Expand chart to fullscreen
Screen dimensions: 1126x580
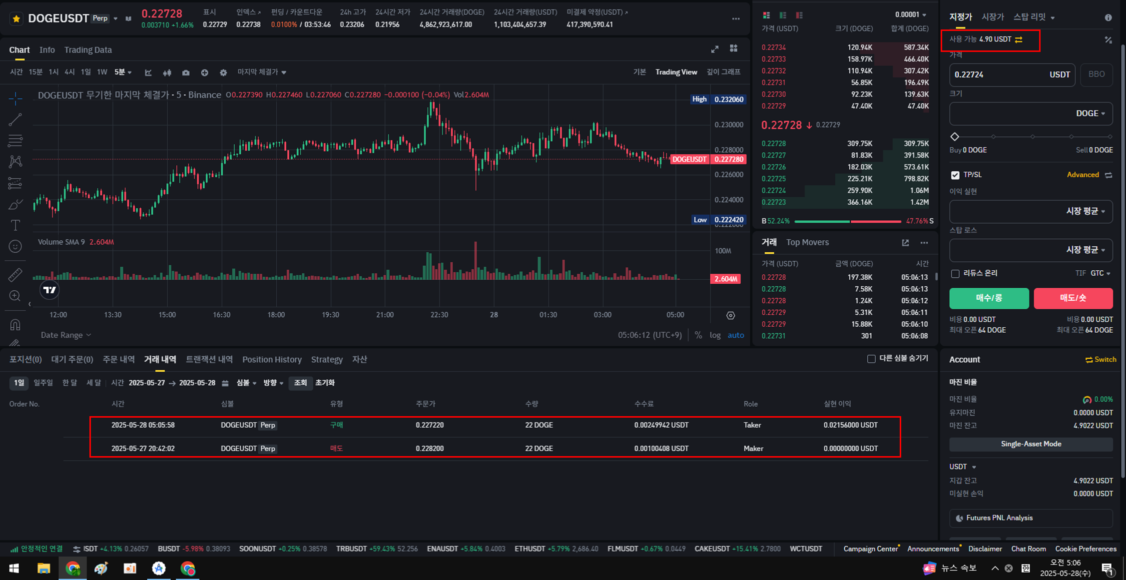[x=715, y=49]
